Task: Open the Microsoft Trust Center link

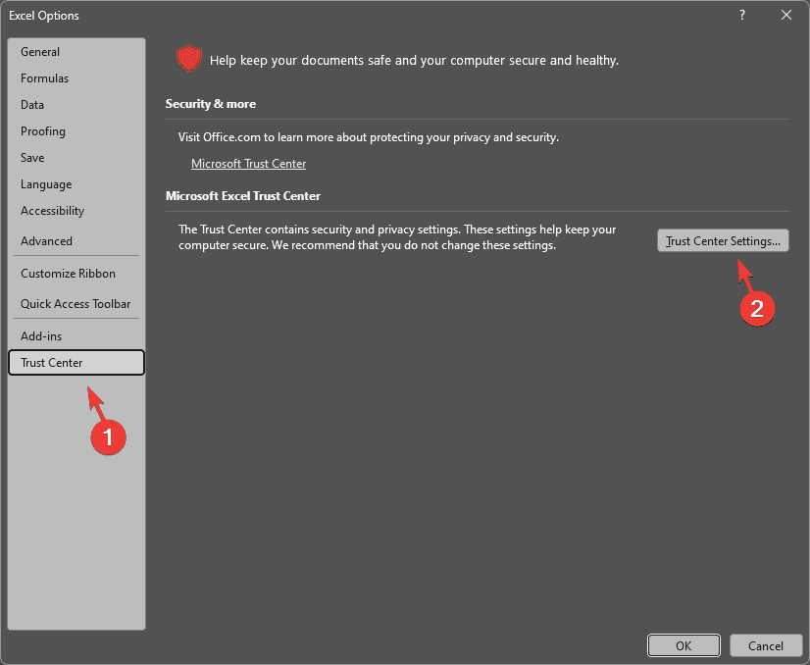Action: tap(248, 164)
